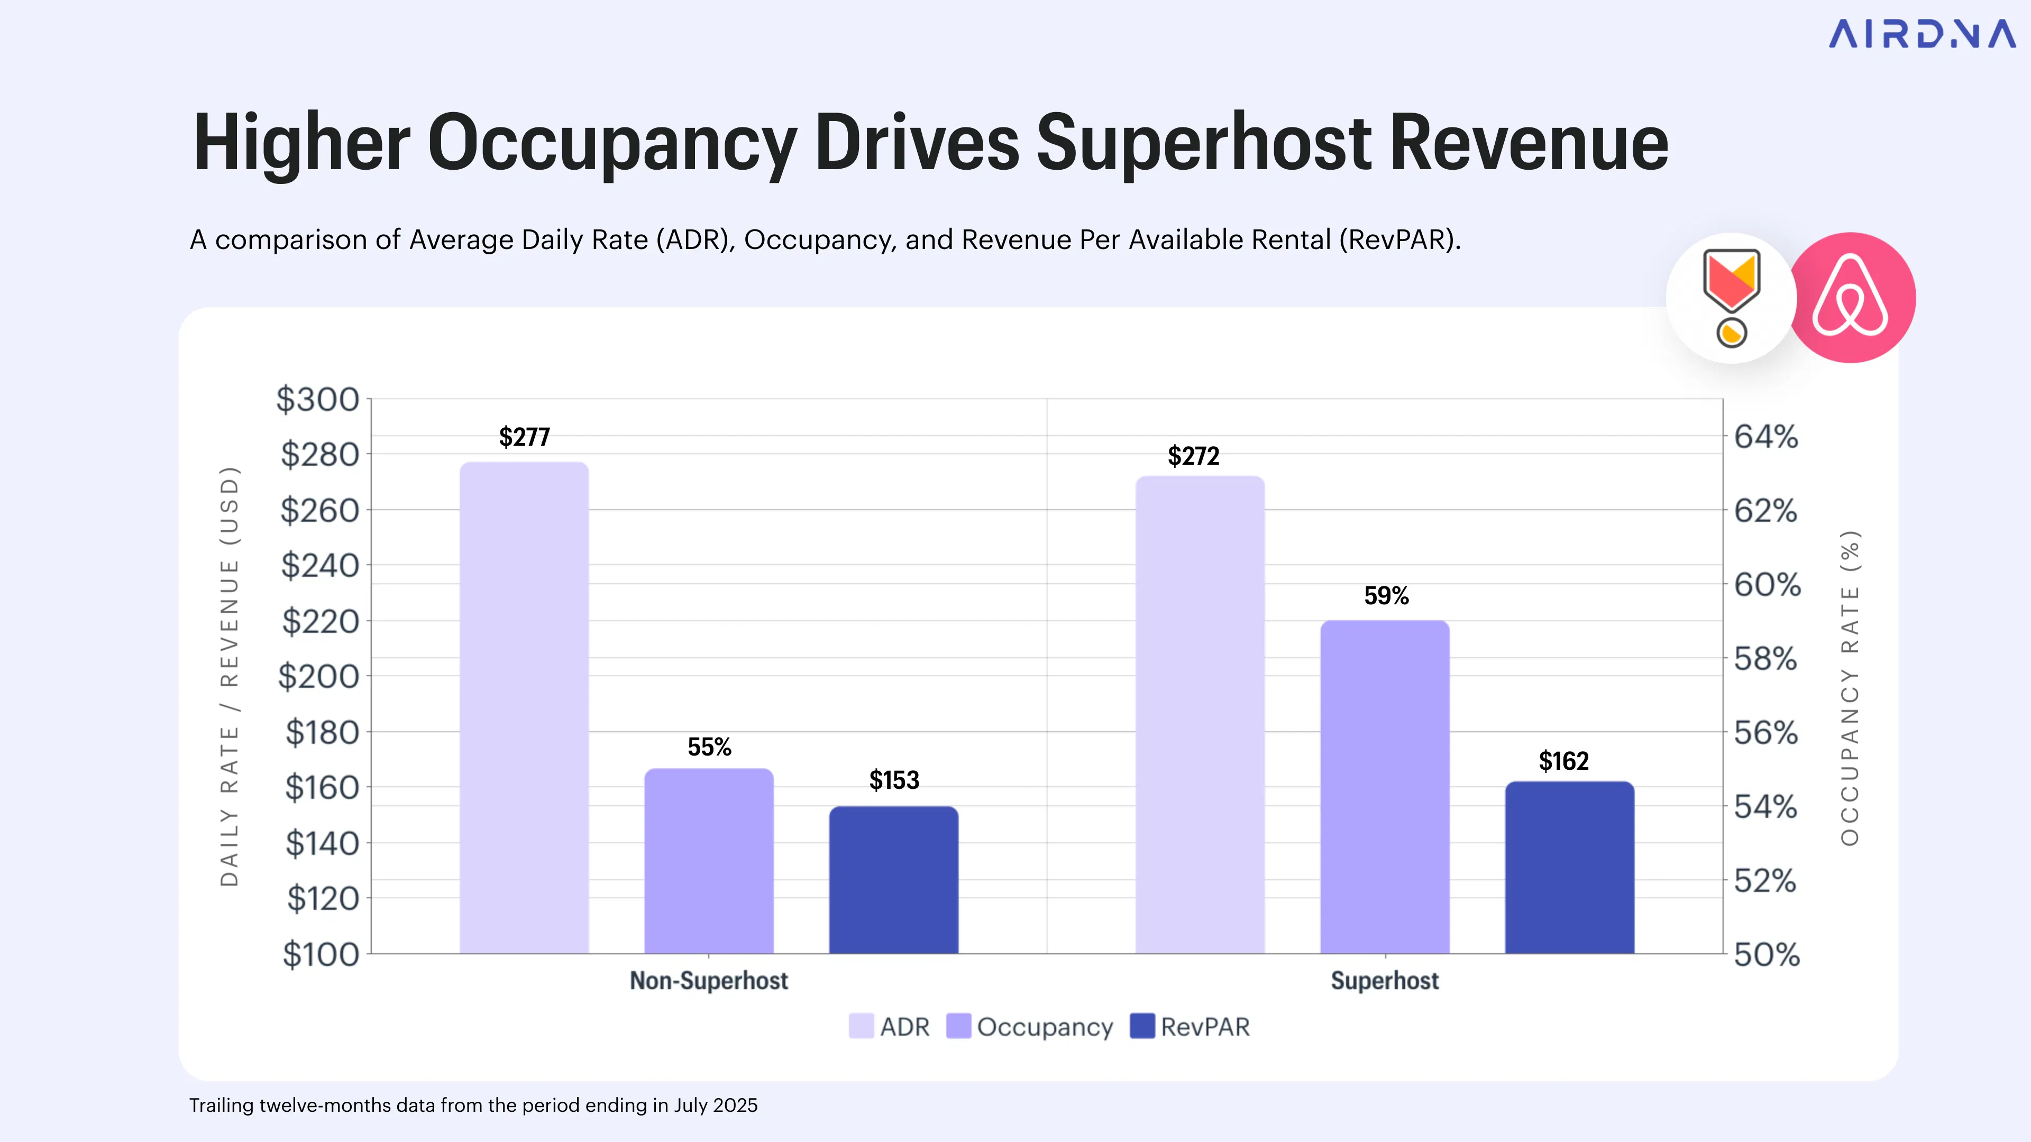
Task: Select the ADR legend label
Action: pos(905,1027)
